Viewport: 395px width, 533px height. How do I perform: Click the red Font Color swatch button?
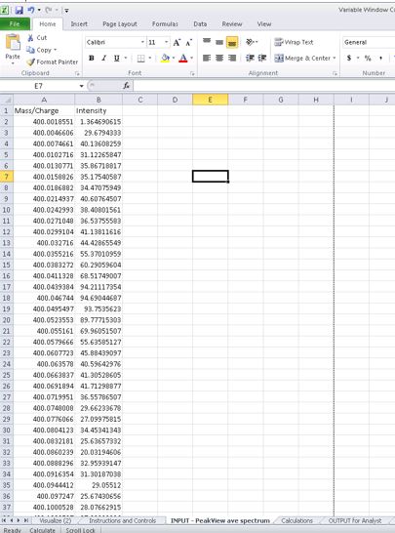tap(183, 59)
